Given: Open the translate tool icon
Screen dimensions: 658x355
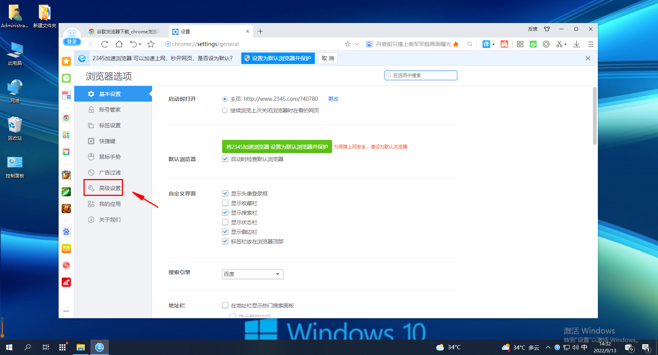Looking at the screenshot, I should click(x=486, y=44).
